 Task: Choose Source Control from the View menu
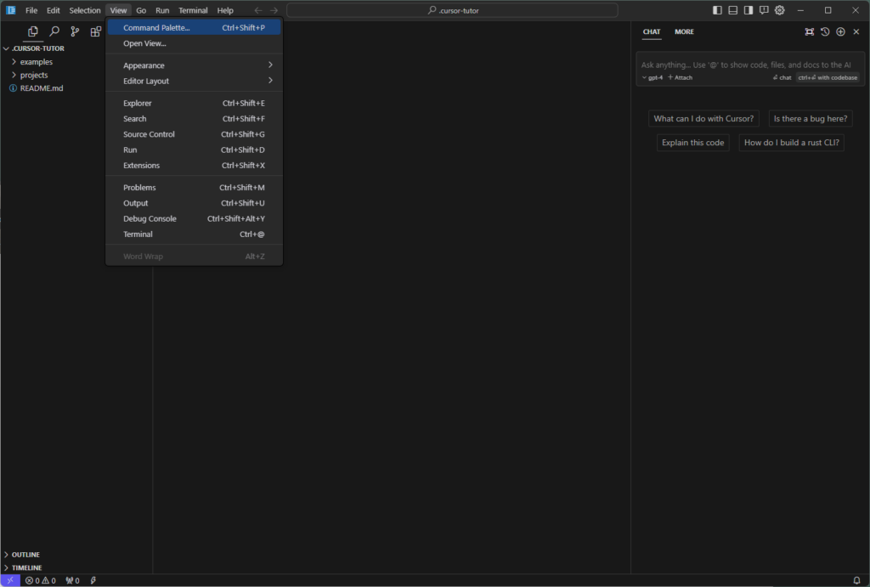(195, 133)
